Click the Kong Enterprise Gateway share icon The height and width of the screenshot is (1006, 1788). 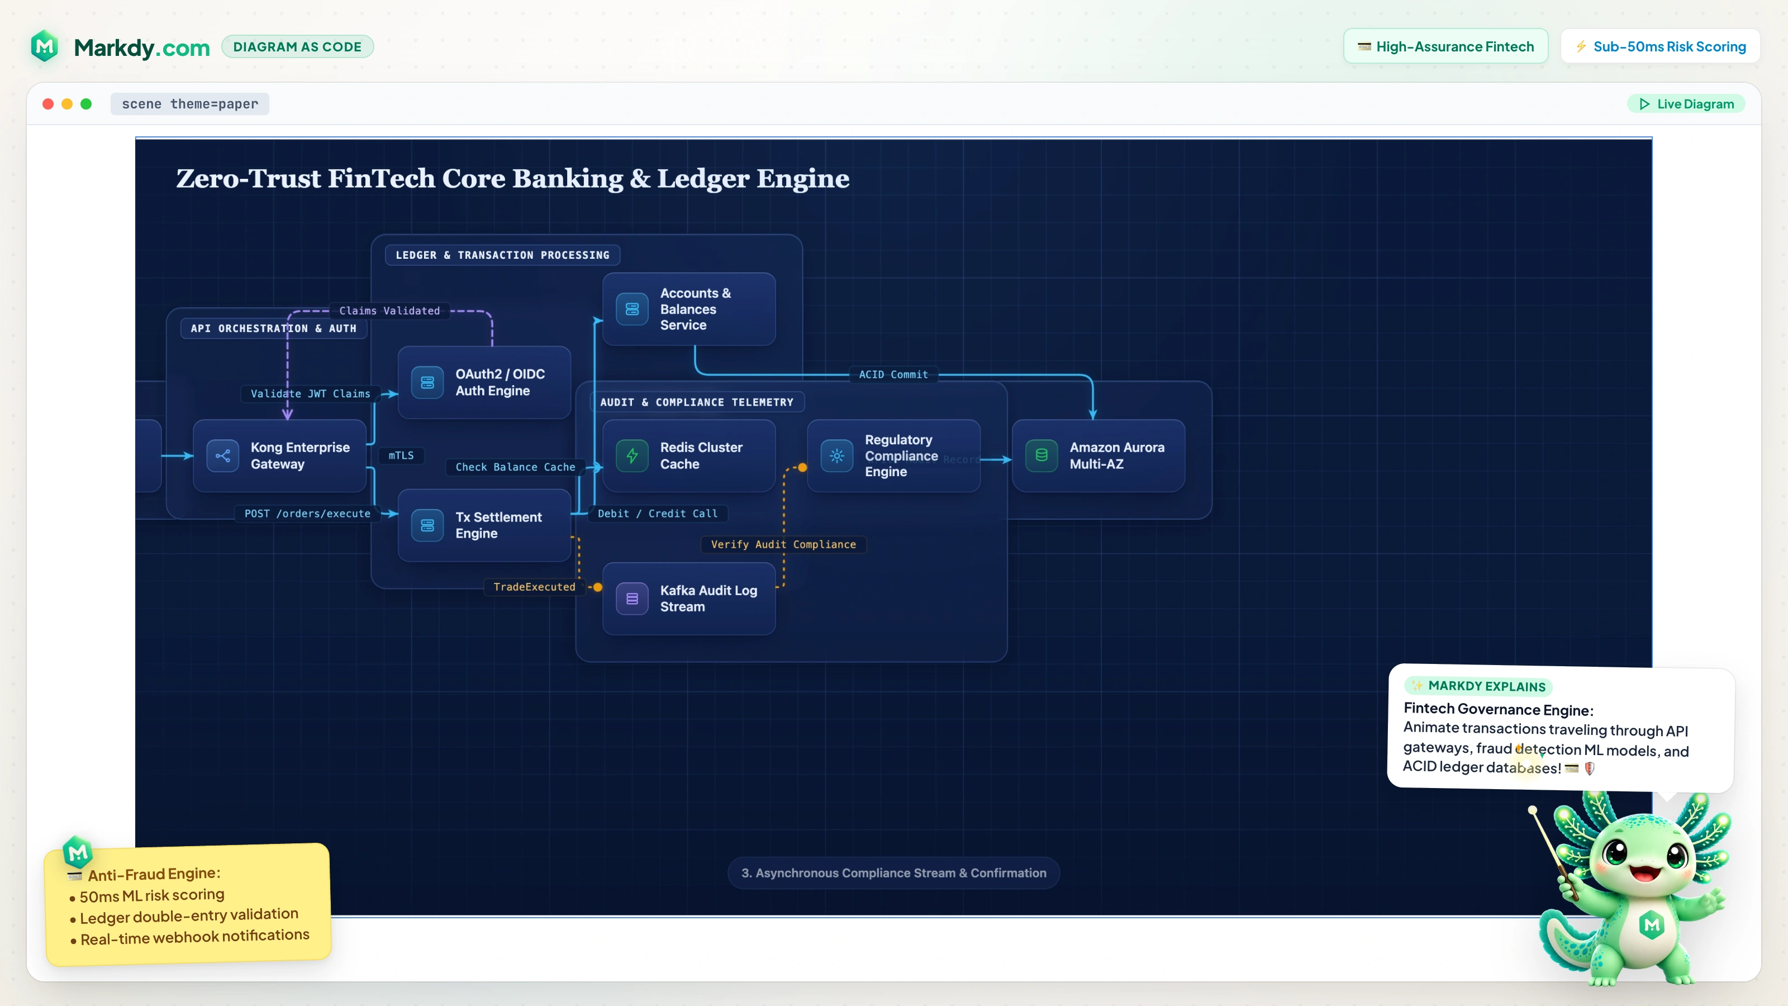[x=223, y=455]
